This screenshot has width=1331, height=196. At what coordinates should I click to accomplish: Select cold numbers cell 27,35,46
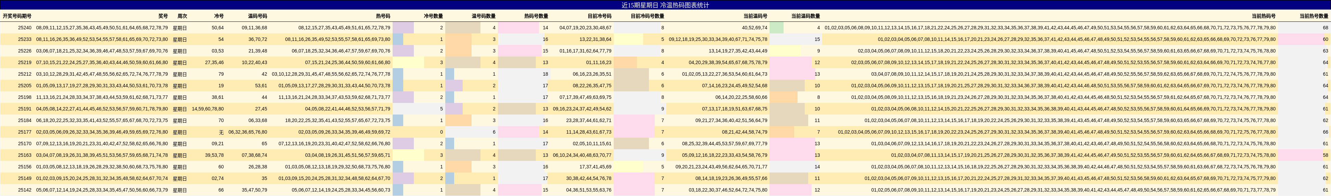pyautogui.click(x=214, y=62)
